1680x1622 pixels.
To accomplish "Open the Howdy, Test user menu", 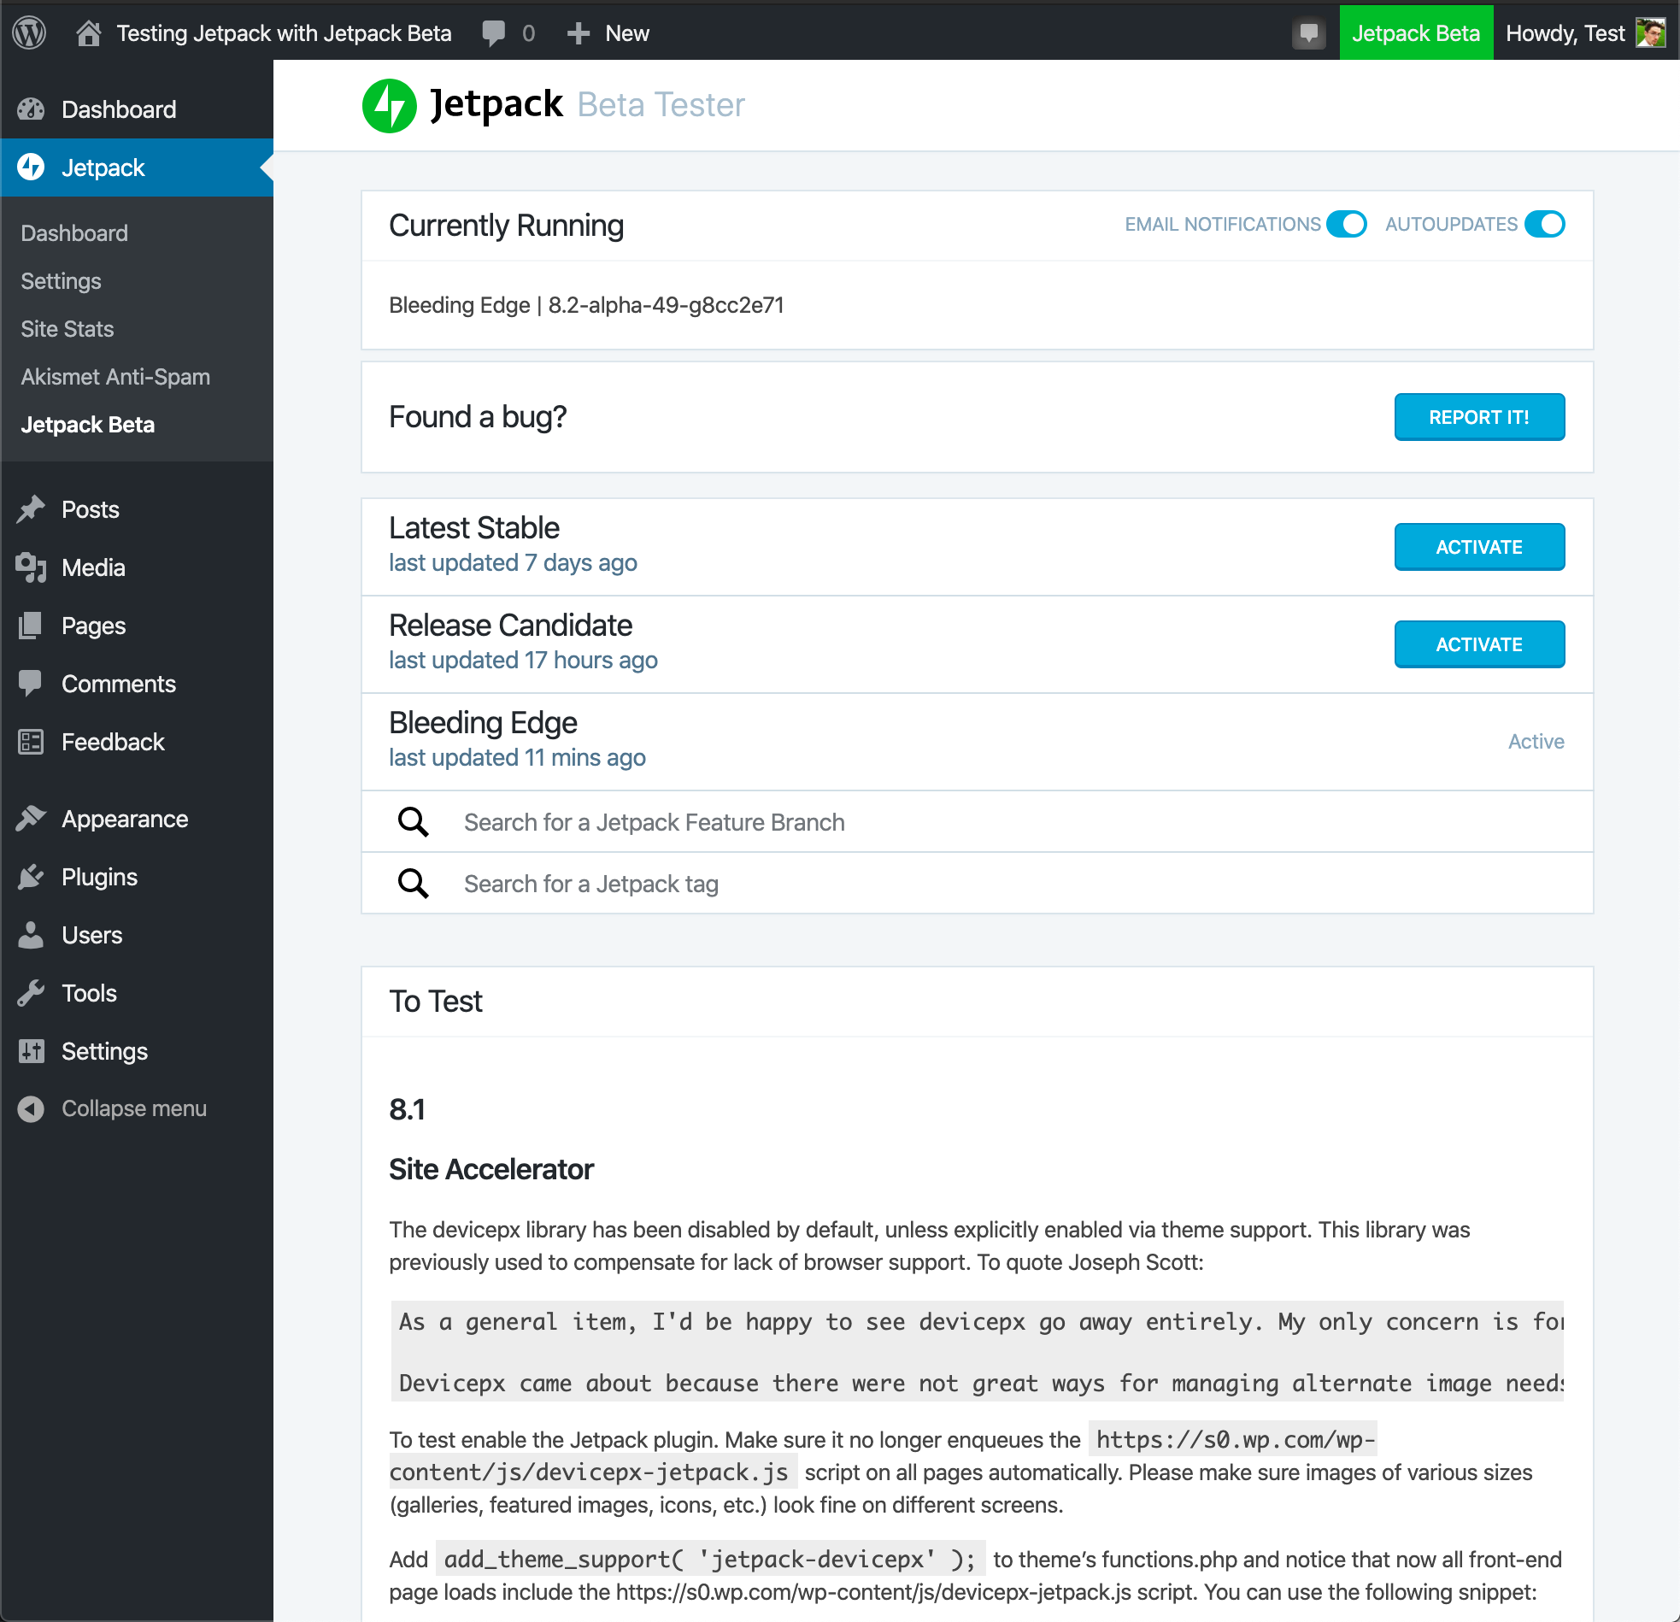I will pos(1586,33).
